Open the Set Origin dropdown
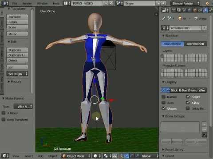The image size is (213, 159). (x=17, y=74)
